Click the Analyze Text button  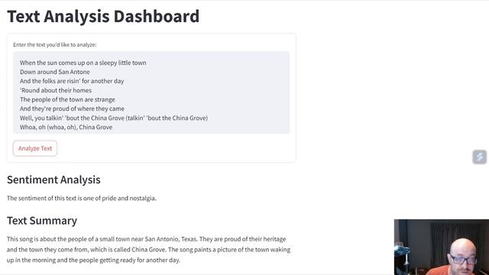pyautogui.click(x=35, y=148)
